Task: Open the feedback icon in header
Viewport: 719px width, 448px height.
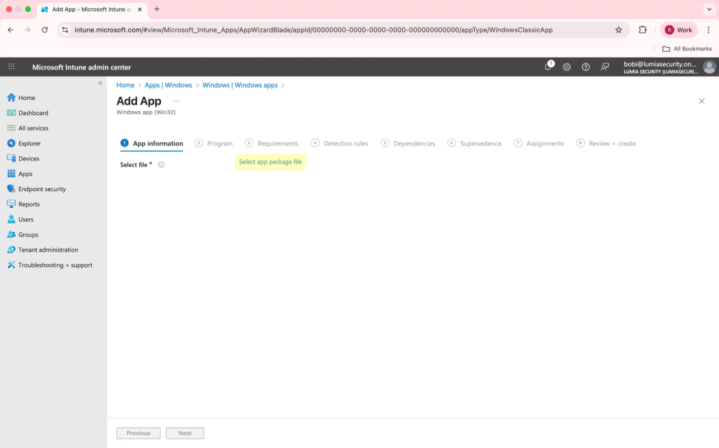Action: click(605, 67)
